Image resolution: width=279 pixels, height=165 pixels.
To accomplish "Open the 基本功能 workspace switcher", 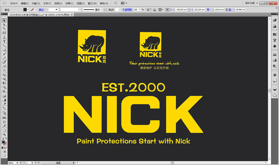I will pyautogui.click(x=251, y=3).
